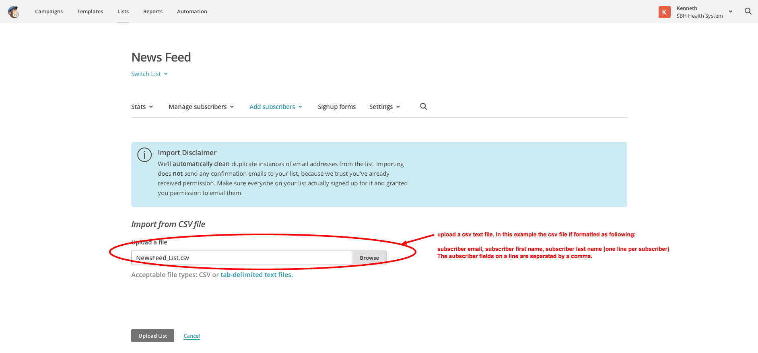This screenshot has height=353, width=758.
Task: Navigate to Templates section
Action: click(90, 12)
